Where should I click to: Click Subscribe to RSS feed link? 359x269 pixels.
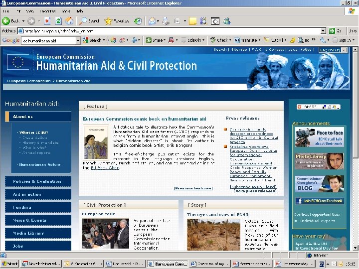[253, 187]
